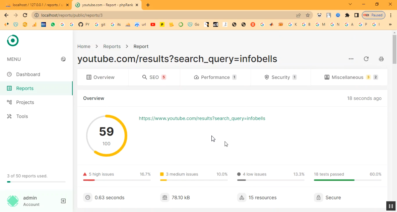Switch to the Performance tab

coord(215,77)
